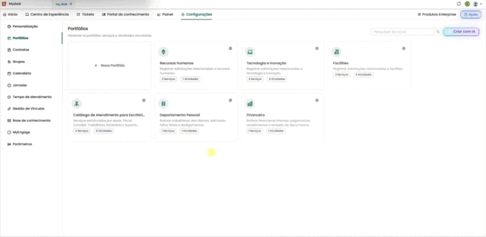Click Facilities portfolio title
Screen dimensions: 486x237
pos(340,63)
